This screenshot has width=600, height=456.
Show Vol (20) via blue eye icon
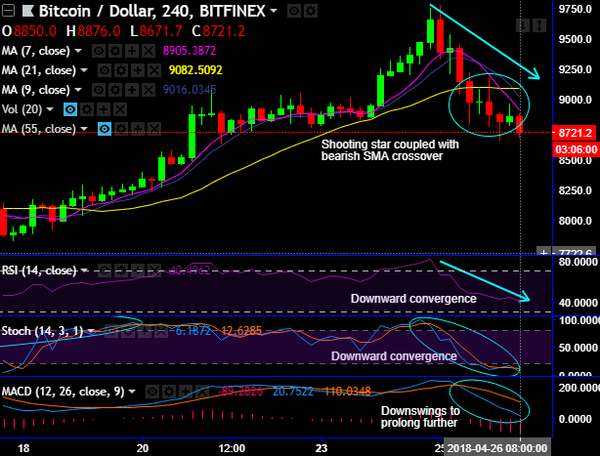click(x=70, y=109)
